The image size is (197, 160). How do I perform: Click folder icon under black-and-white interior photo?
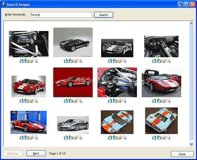click(164, 61)
